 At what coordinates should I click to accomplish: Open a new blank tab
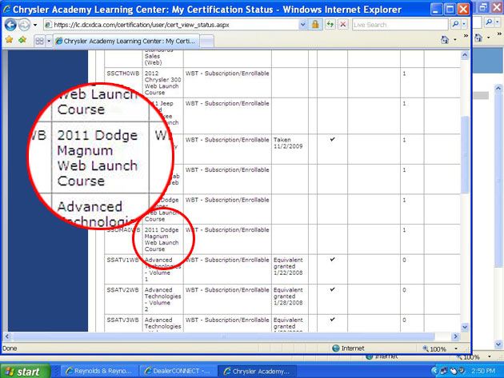207,42
